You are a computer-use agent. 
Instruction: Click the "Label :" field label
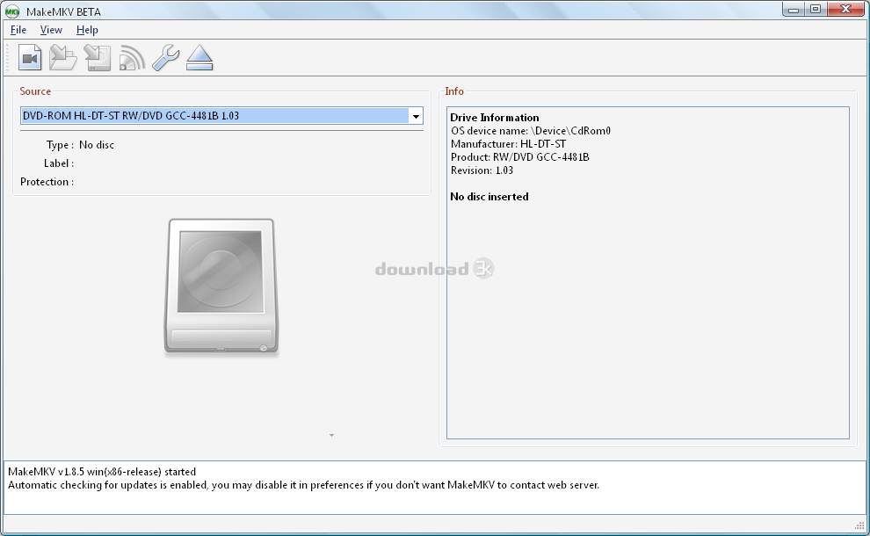pos(58,163)
